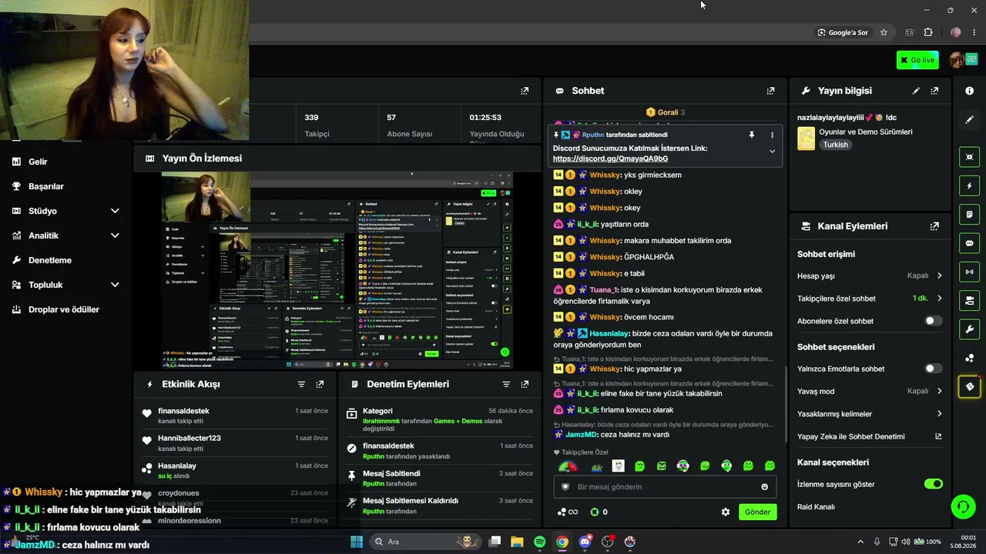986x554 pixels.
Task: Toggle chat widget icon in right rail
Action: (x=969, y=243)
